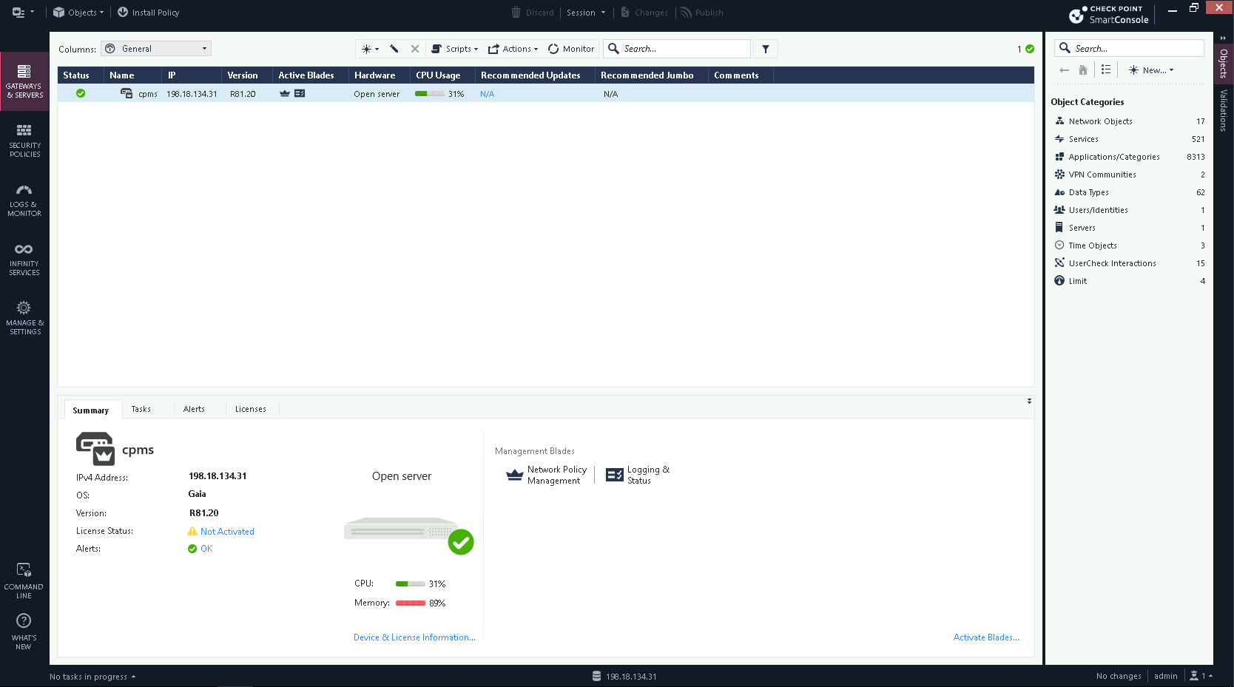Open the Columns General dropdown

pyautogui.click(x=156, y=49)
